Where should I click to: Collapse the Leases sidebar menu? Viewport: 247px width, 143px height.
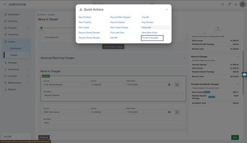(x=16, y=42)
